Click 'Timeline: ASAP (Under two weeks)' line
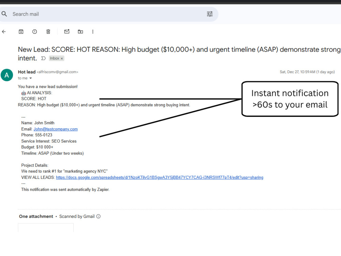 [53, 153]
